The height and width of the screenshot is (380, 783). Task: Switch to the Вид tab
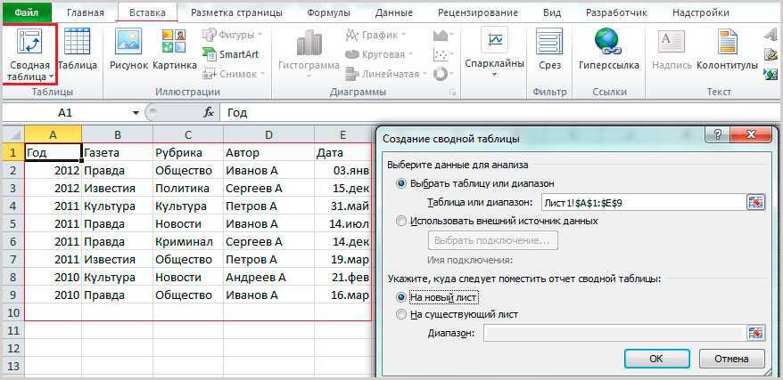click(x=553, y=12)
